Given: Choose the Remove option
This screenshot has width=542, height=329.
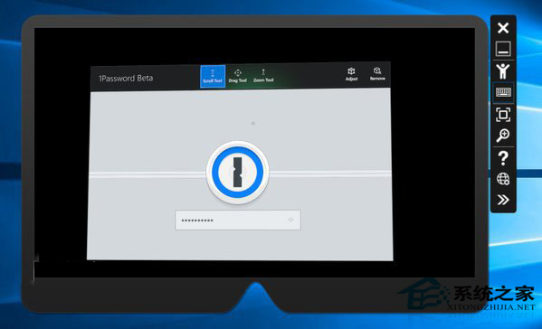Looking at the screenshot, I should click(x=377, y=74).
